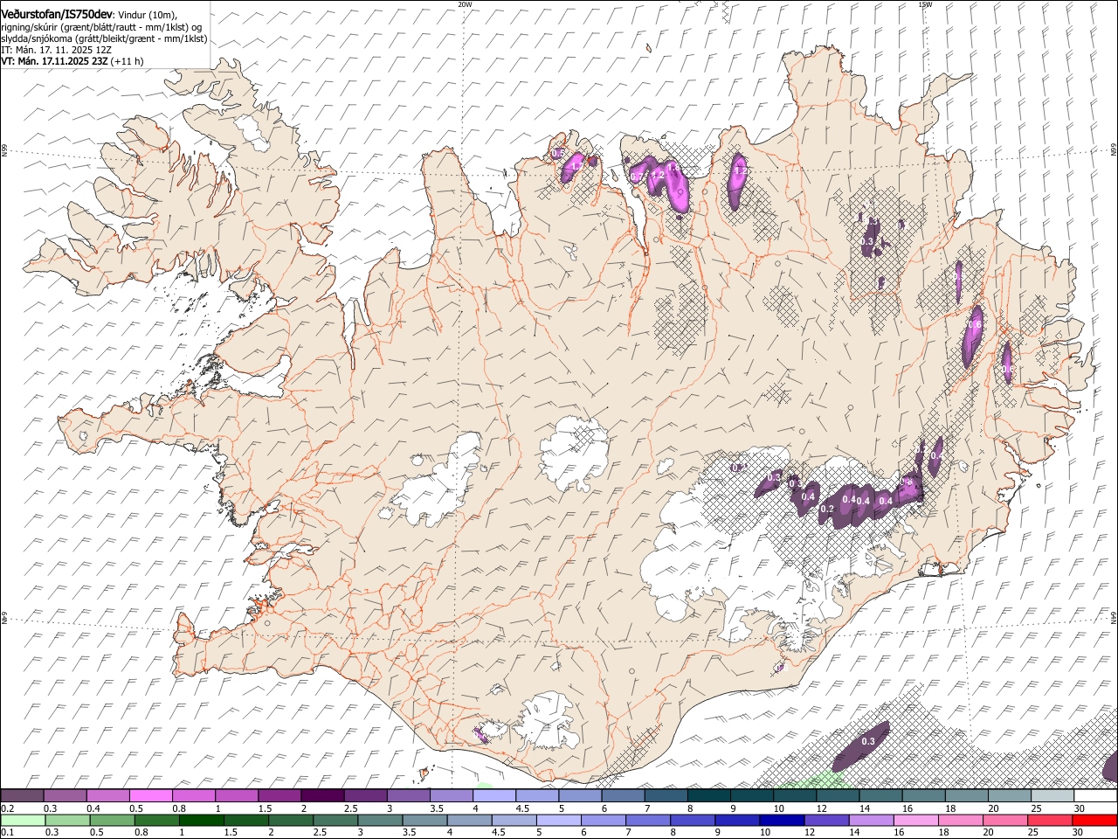
Task: Select the valid time line 'VT: Mán. 17.11.2025 23Z (+11 h)'
Action: tap(72, 61)
